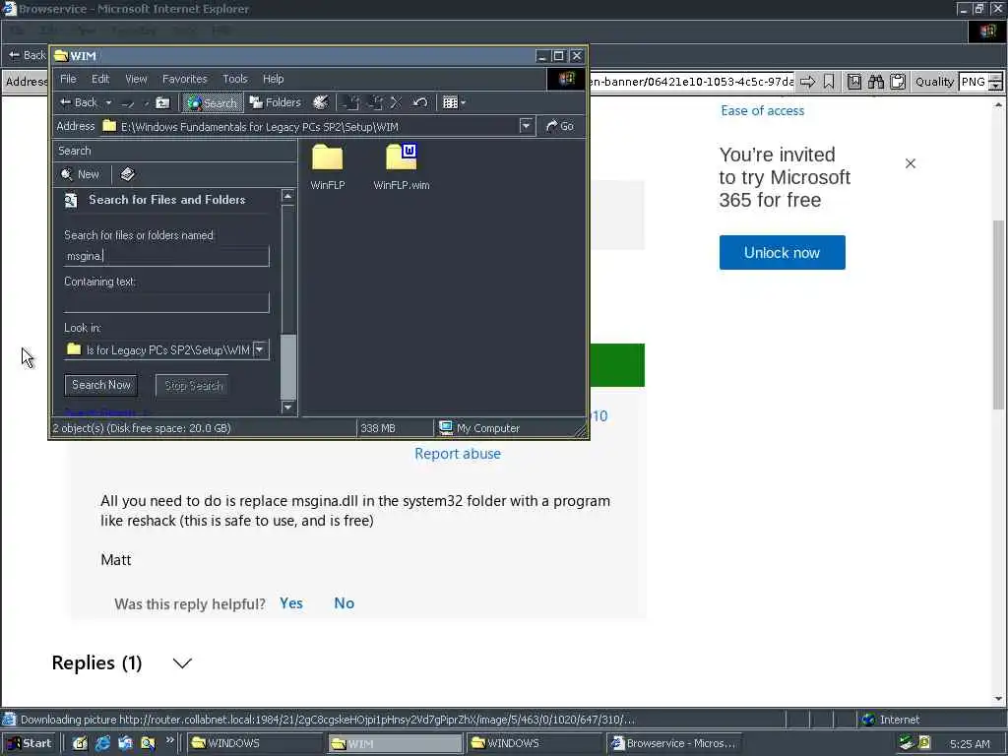Click the Stop Search button
Image resolution: width=1008 pixels, height=756 pixels.
click(193, 385)
